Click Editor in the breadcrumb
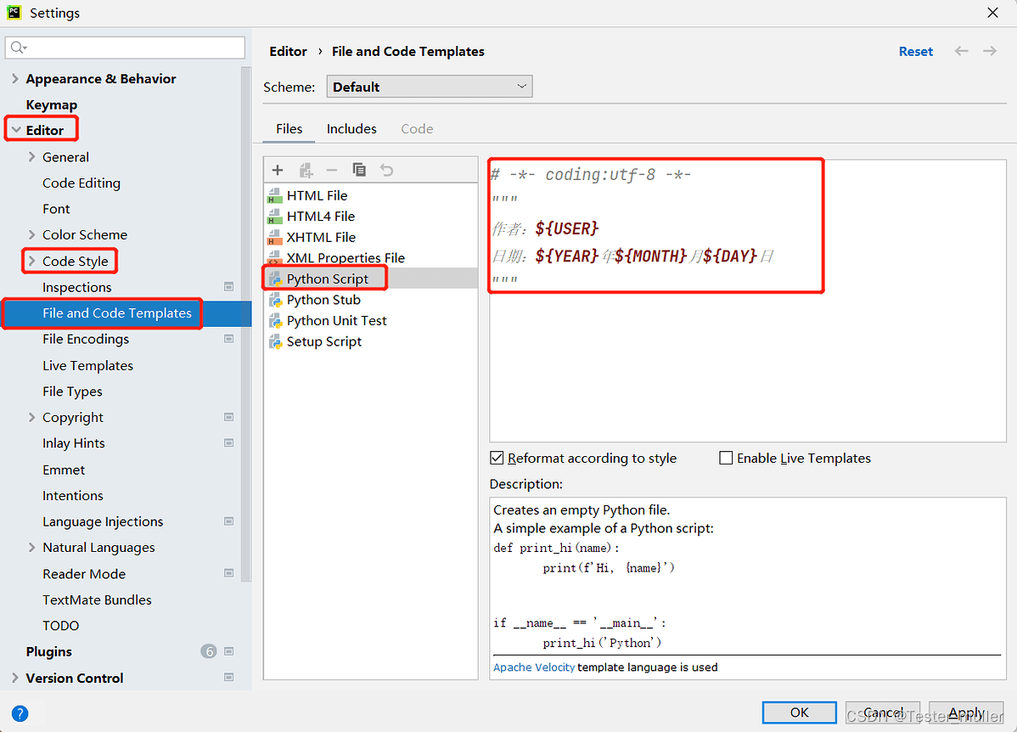 [x=288, y=51]
